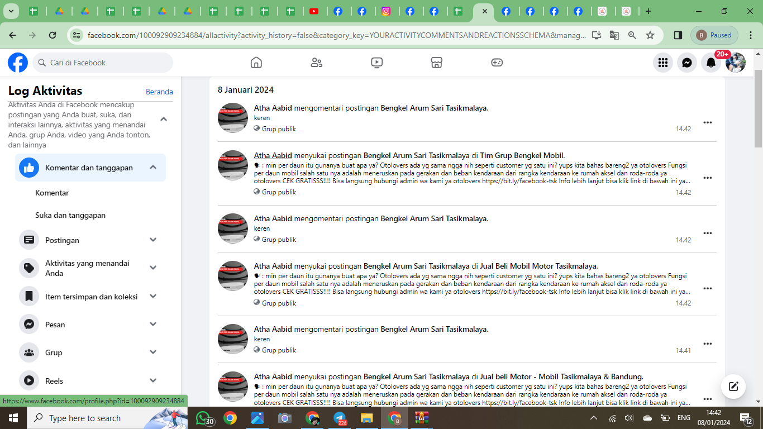
Task: Click the thumbnail of the Tim Grup Bengkel Mobil activity
Action: coord(233,165)
